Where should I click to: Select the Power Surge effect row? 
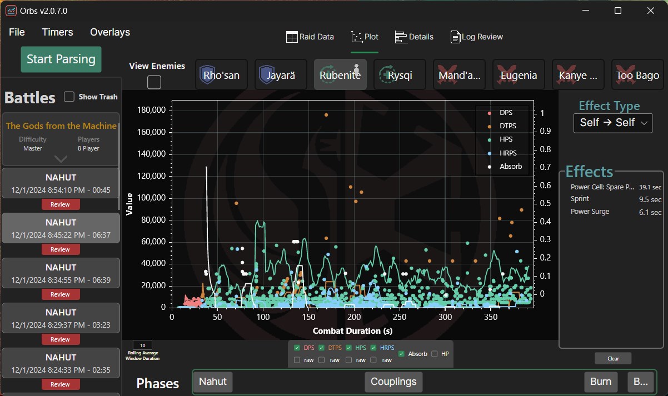tap(616, 212)
